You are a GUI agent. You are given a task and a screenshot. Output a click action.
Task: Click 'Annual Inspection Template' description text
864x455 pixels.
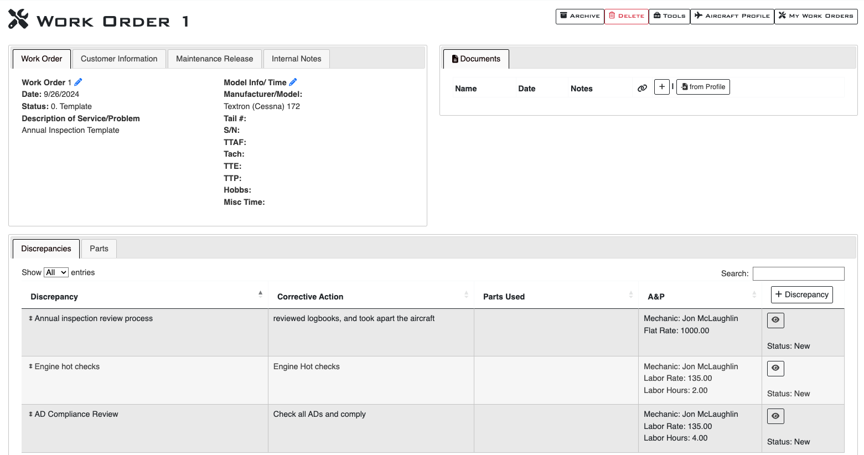[70, 130]
